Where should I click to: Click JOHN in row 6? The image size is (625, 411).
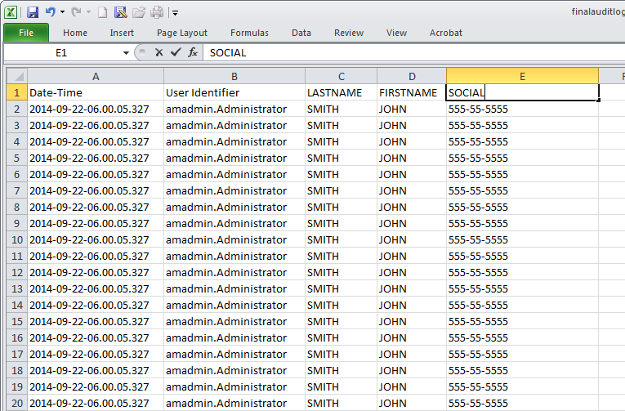412,174
